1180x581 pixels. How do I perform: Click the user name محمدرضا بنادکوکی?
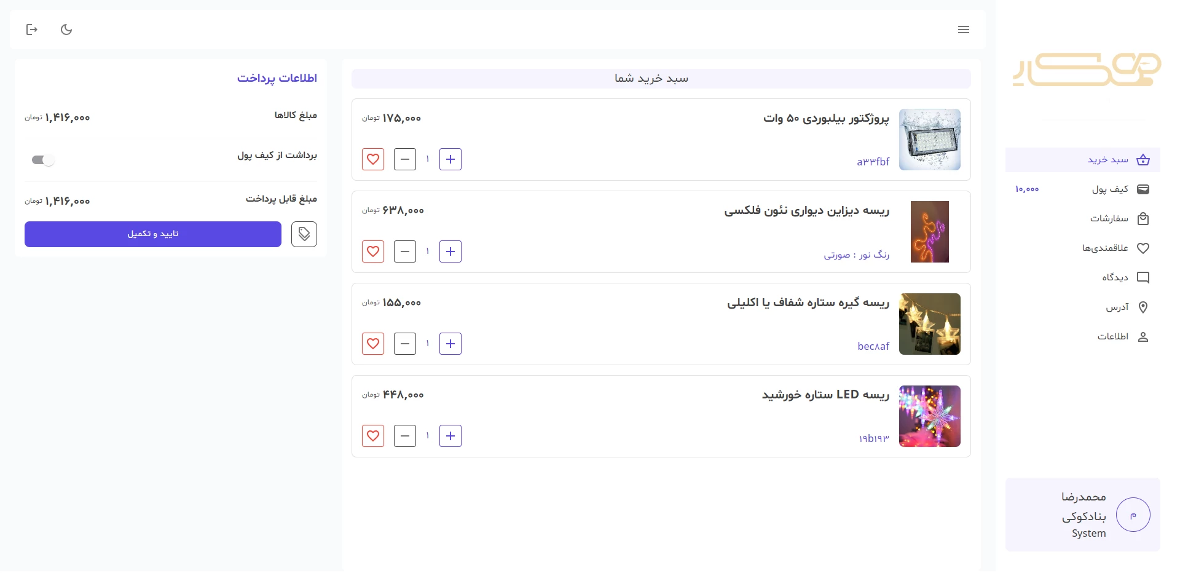[1084, 506]
